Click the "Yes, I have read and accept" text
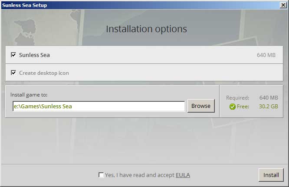This screenshot has width=289, height=187. tap(140, 175)
